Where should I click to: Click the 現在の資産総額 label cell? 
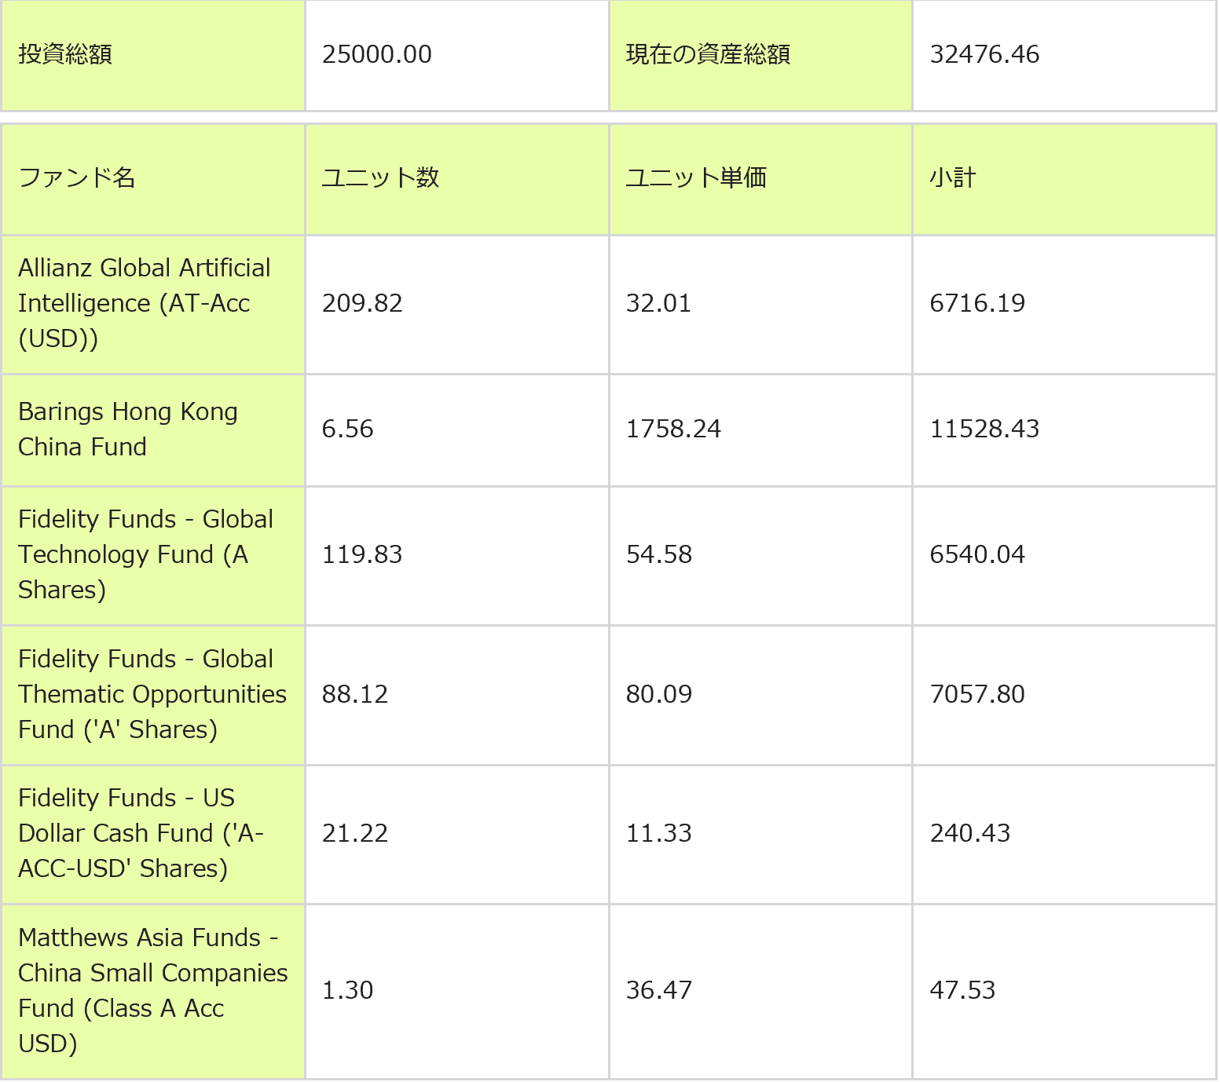[707, 54]
